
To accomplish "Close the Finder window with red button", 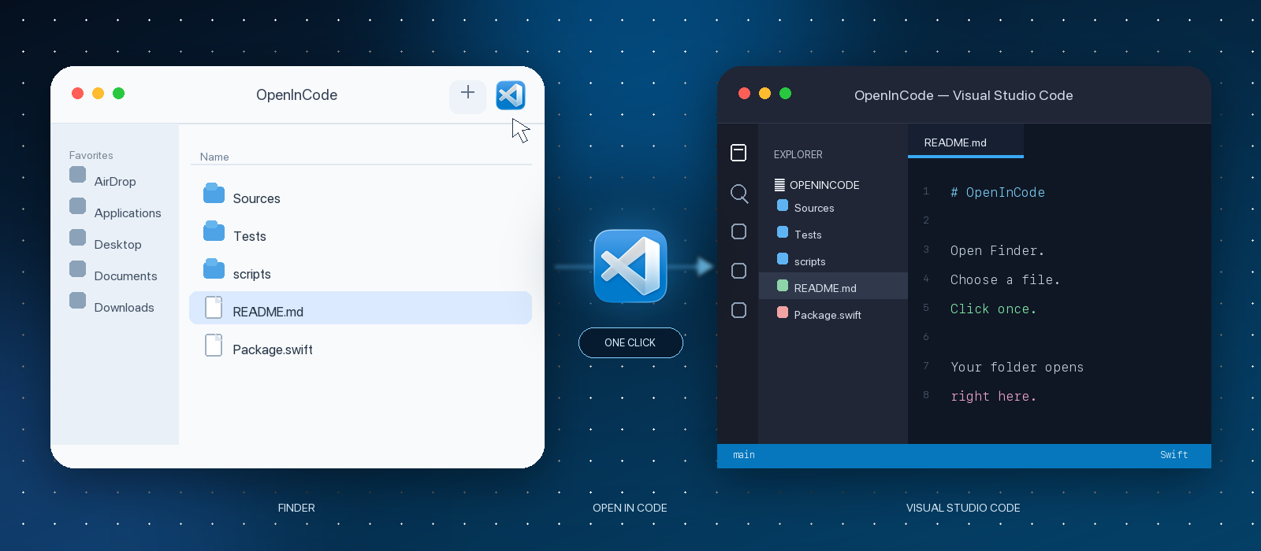I will pyautogui.click(x=77, y=93).
